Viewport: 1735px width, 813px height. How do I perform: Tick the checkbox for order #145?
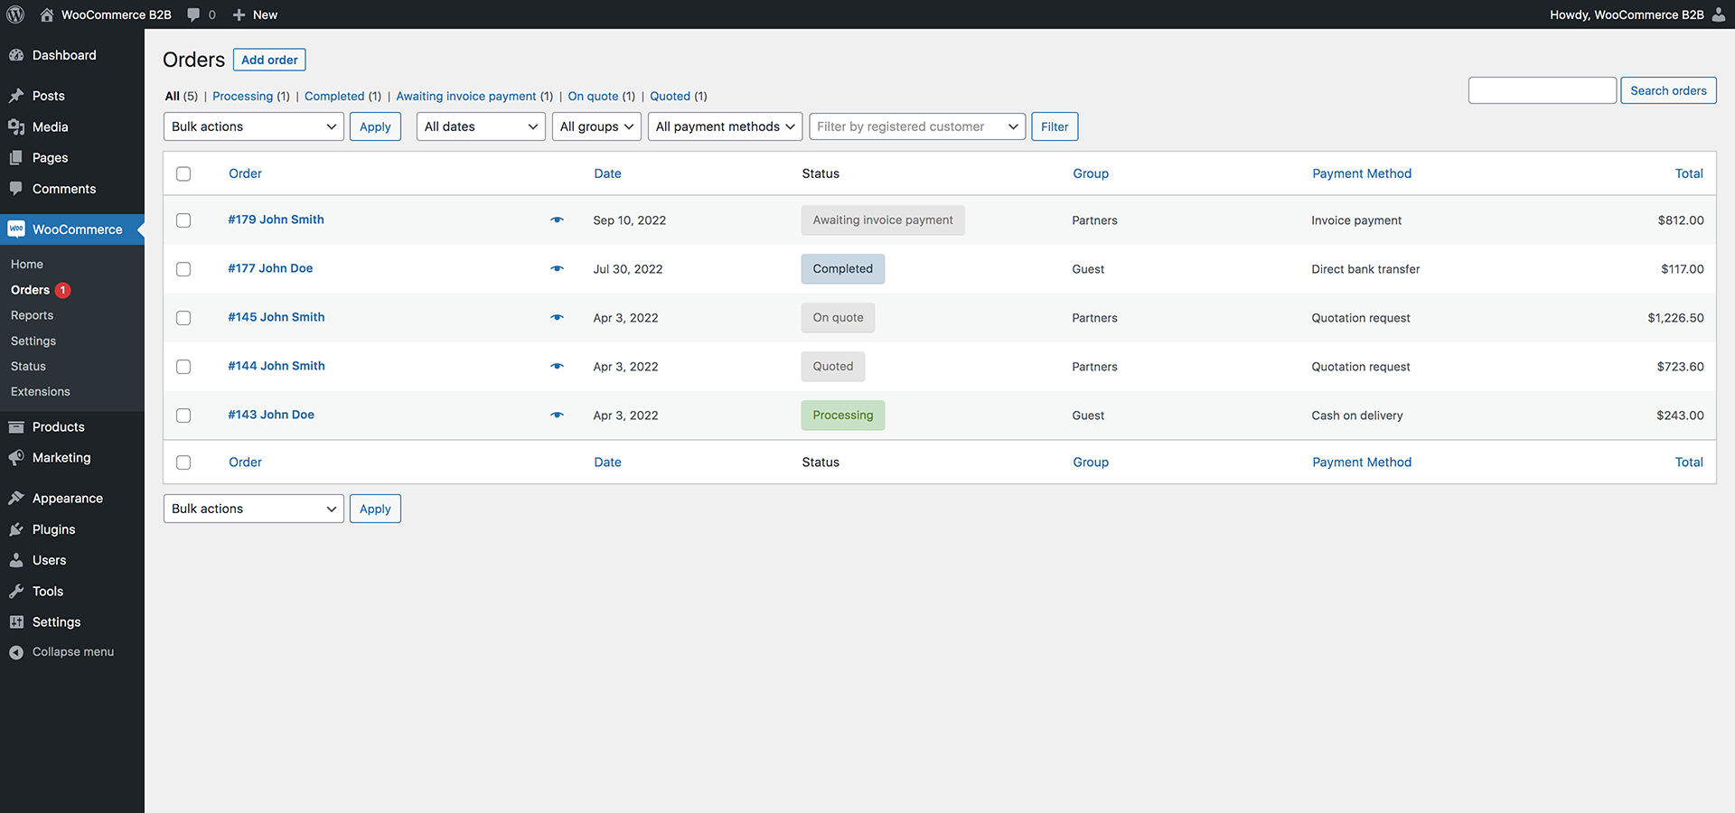pos(183,318)
